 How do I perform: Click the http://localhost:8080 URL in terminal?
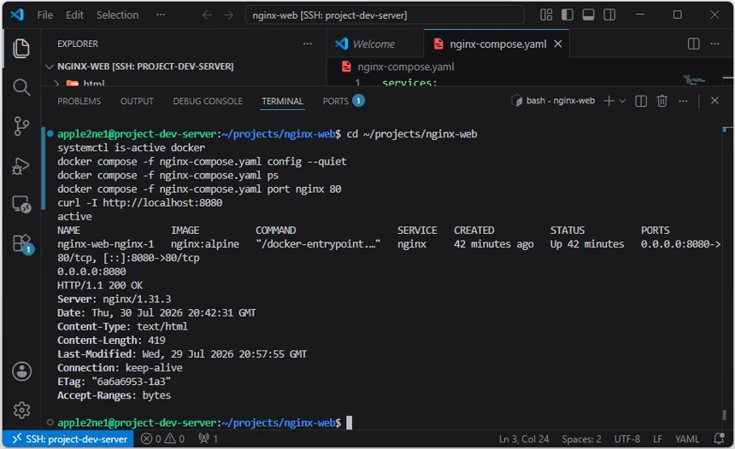[162, 202]
